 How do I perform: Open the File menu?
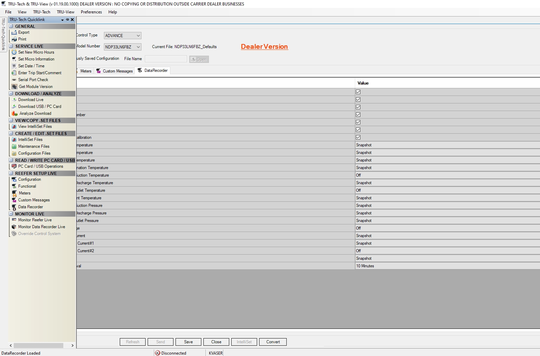tap(8, 12)
